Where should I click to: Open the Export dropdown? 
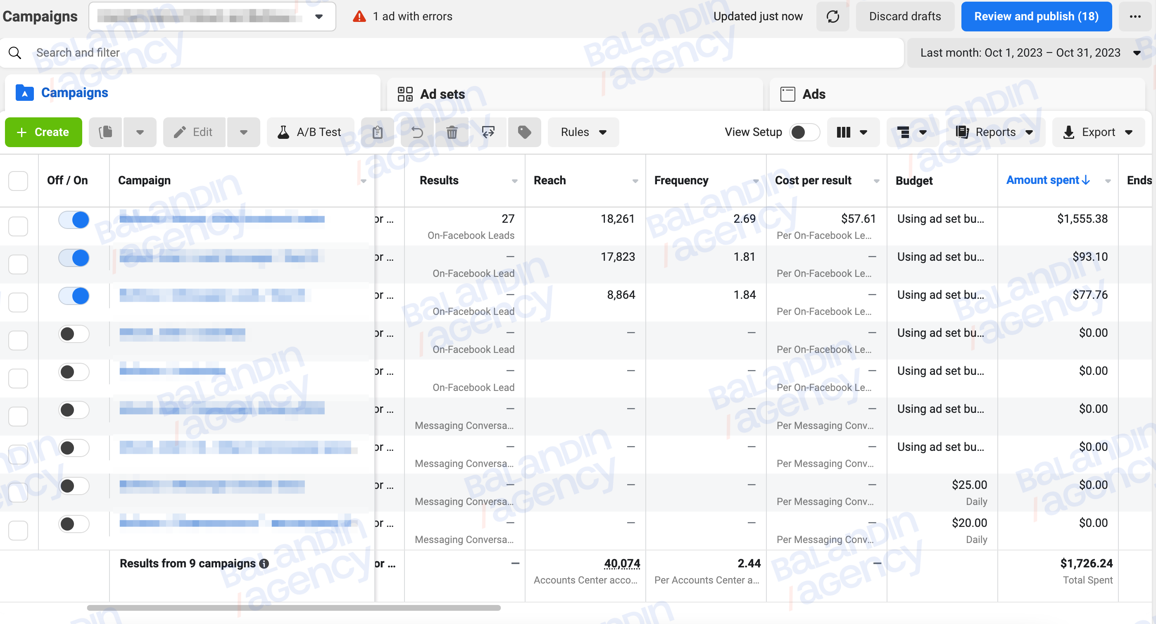pos(1098,132)
